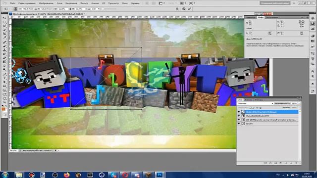317x178 pixels.
Task: Create a new layer group
Action: pos(286,163)
